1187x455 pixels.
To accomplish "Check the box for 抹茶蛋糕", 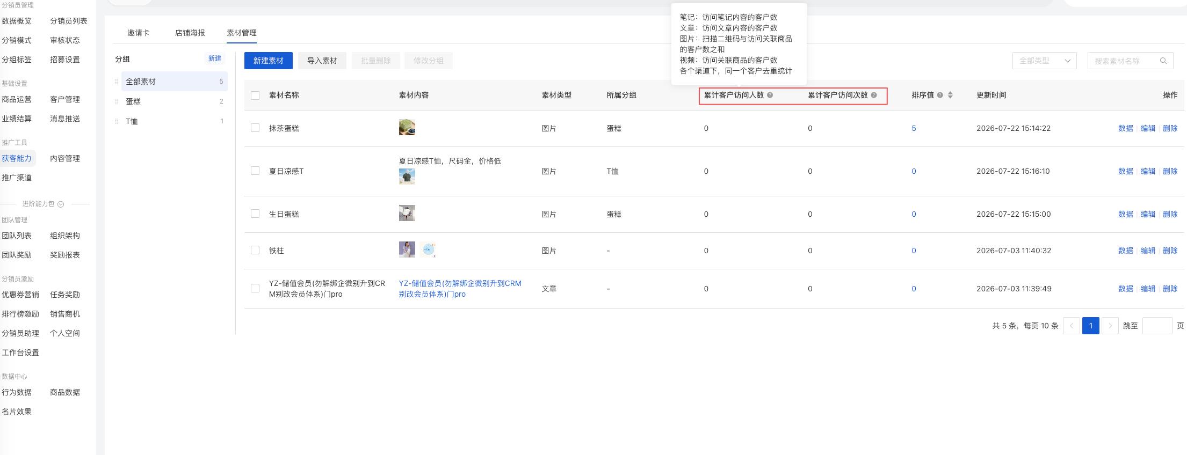I will coord(255,128).
